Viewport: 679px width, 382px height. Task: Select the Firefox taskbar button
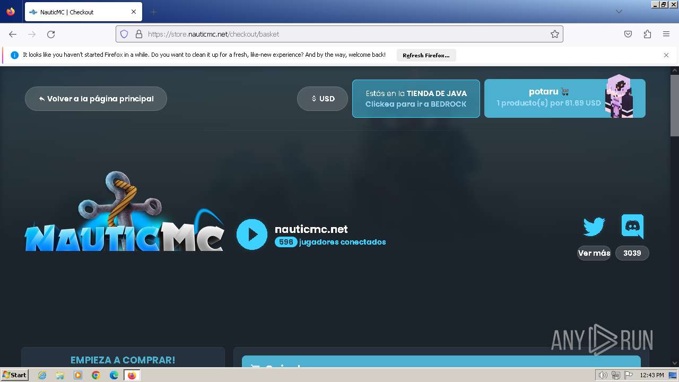[x=132, y=375]
